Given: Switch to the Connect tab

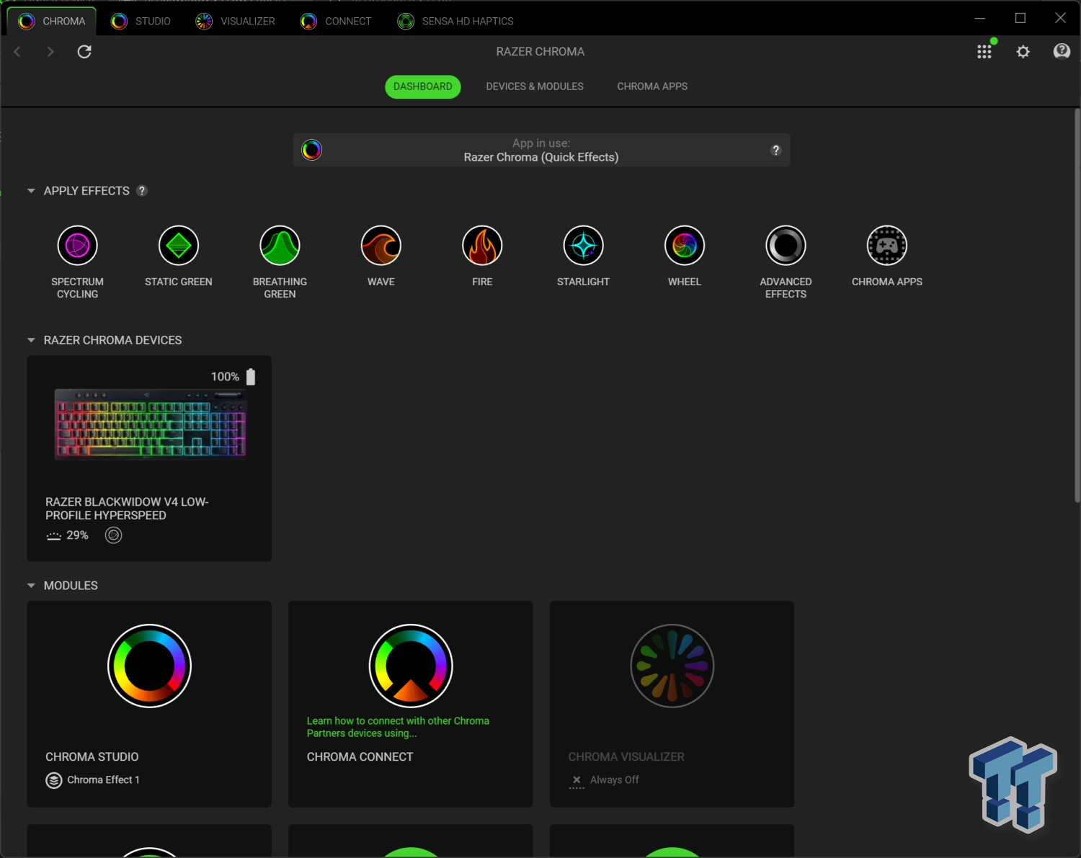Looking at the screenshot, I should point(337,21).
